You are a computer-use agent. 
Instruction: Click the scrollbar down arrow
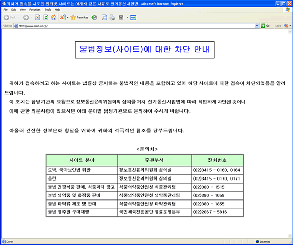(x=290, y=236)
